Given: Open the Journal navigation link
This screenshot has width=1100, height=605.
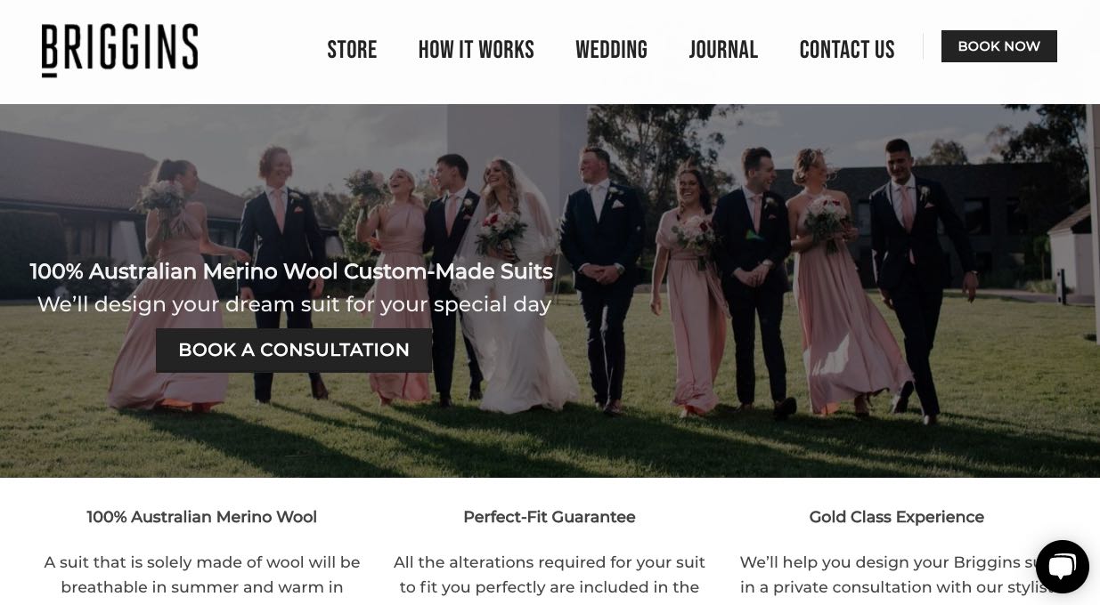Looking at the screenshot, I should (723, 50).
